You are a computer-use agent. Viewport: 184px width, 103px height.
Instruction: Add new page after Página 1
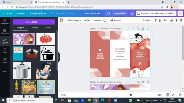148,29
